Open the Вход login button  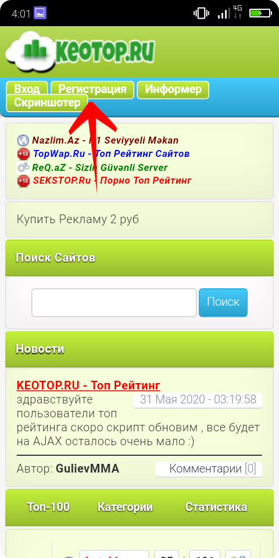click(x=27, y=90)
